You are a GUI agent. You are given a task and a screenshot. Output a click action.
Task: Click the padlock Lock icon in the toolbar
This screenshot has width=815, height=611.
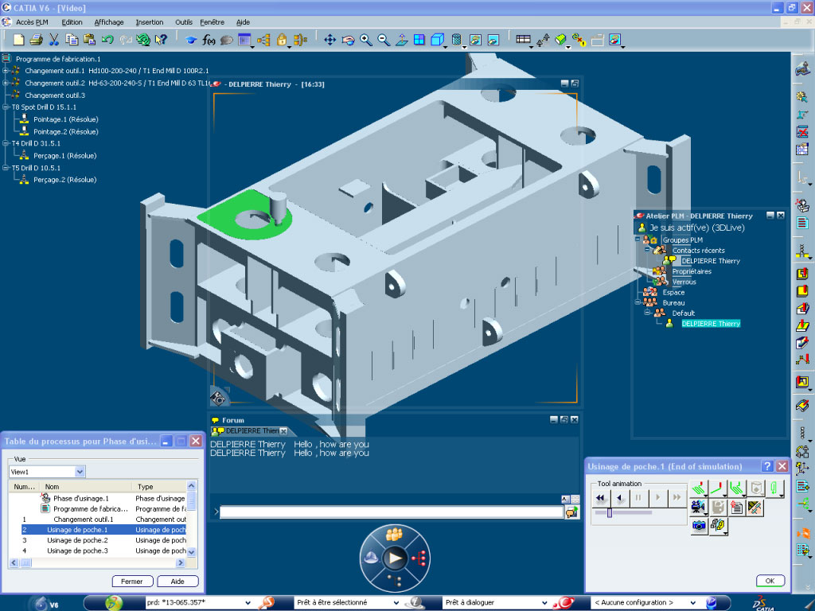tap(282, 40)
